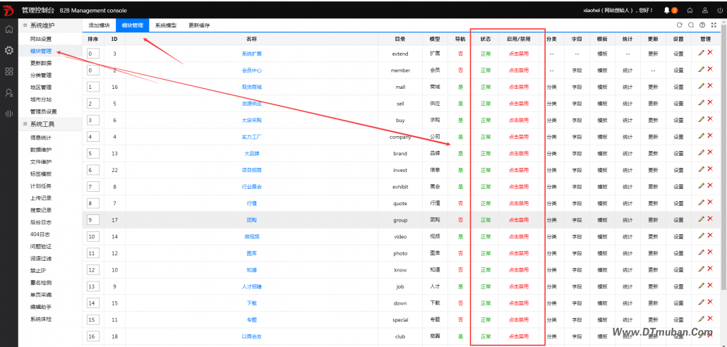Disable the 团购 module via 点击禁用

coord(519,220)
